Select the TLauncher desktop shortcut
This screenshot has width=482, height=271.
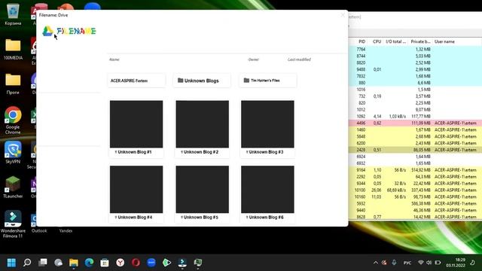click(x=13, y=187)
